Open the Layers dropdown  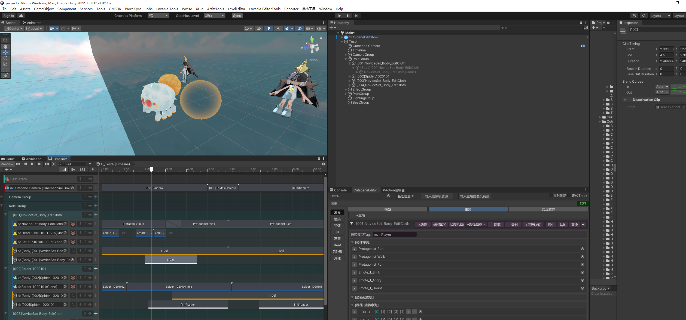tap(660, 16)
